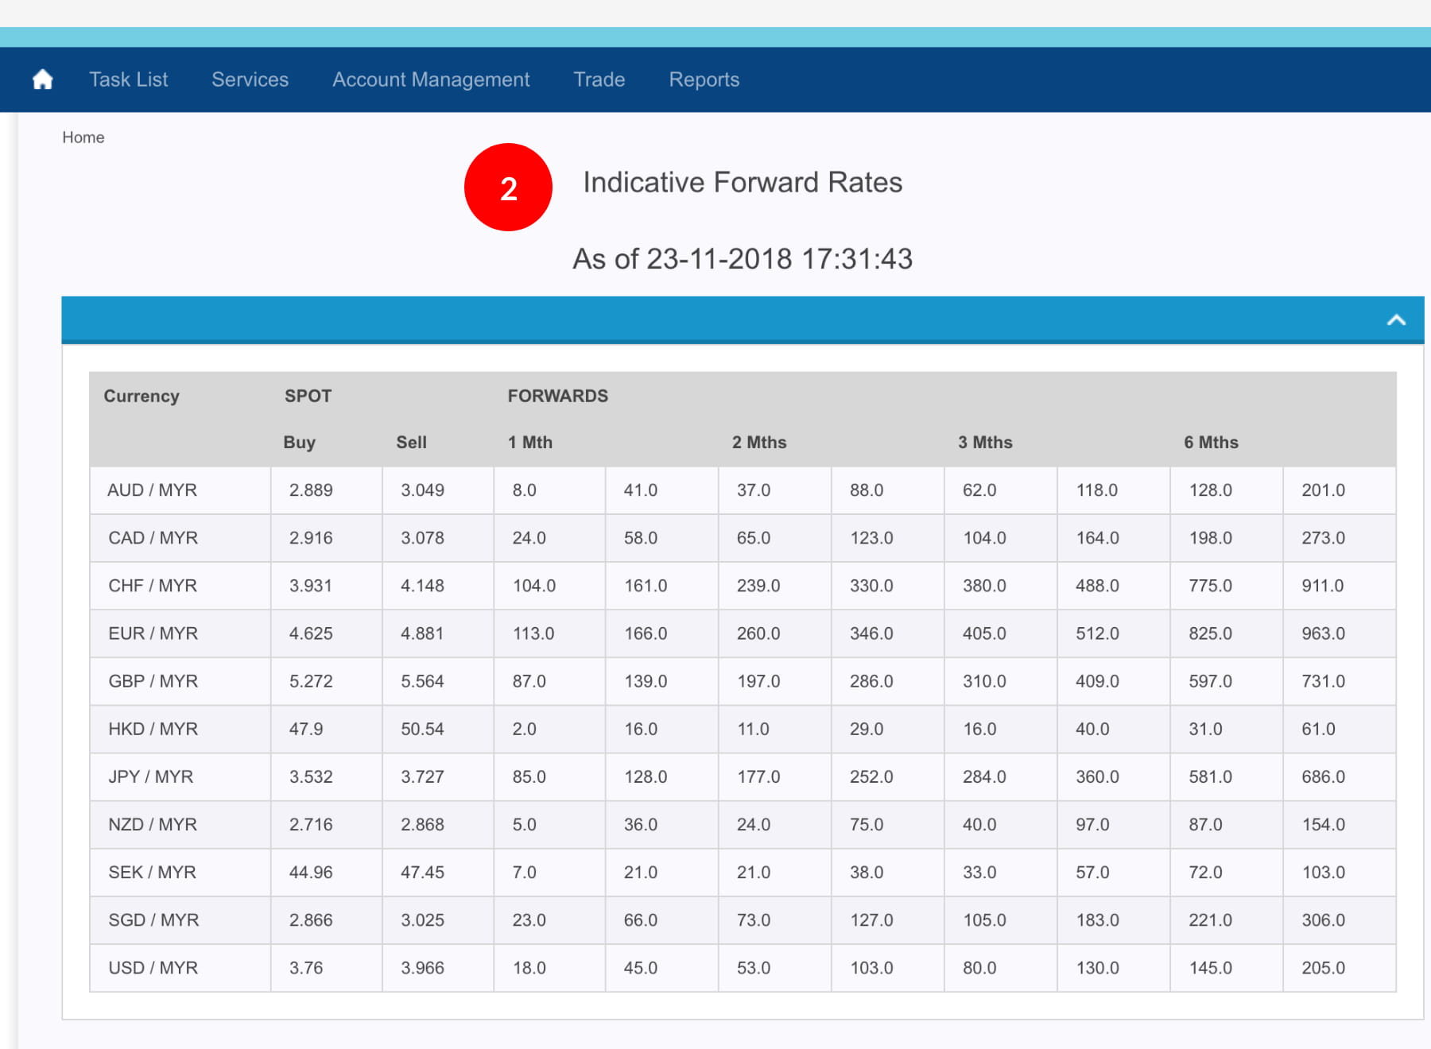
Task: Click the SPOT Buy column header
Action: coord(299,443)
